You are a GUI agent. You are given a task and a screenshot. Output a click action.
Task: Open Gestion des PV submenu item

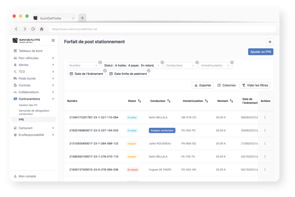29,106
